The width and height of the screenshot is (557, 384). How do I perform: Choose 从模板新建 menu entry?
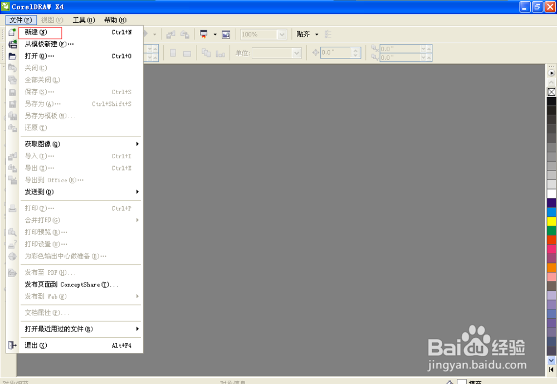click(x=75, y=44)
